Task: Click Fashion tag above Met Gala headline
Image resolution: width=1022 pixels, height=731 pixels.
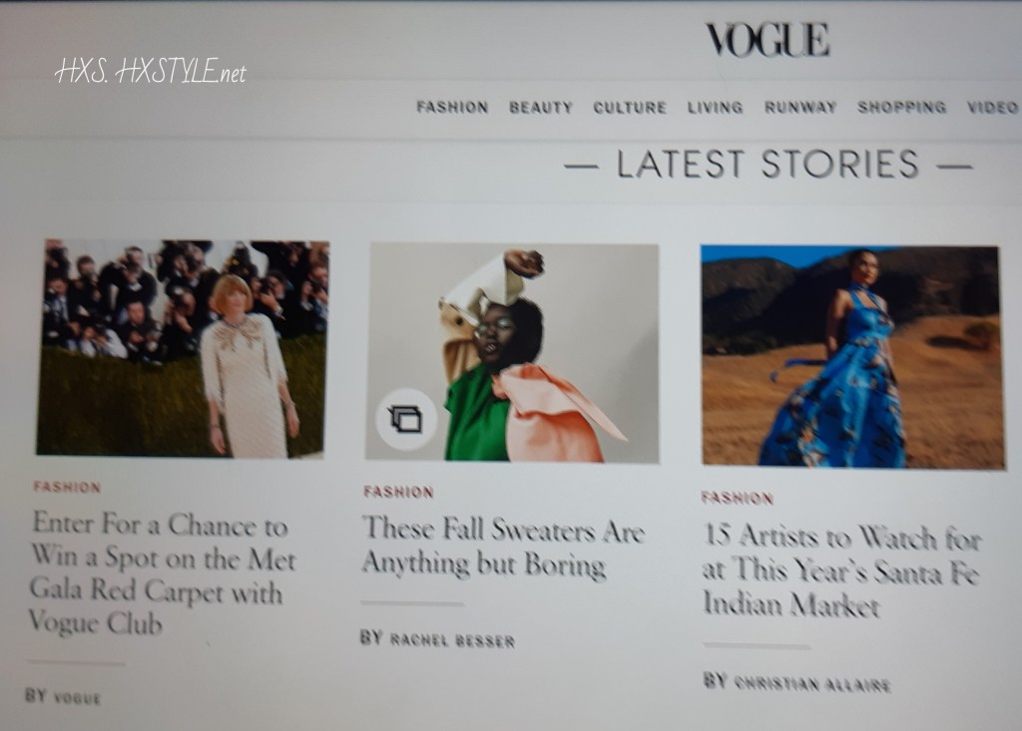Action: click(x=67, y=488)
